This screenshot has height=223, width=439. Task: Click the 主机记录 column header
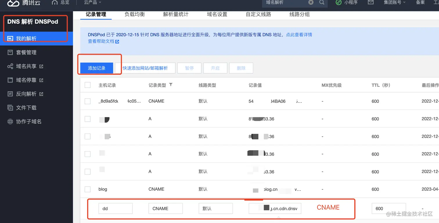pos(107,85)
